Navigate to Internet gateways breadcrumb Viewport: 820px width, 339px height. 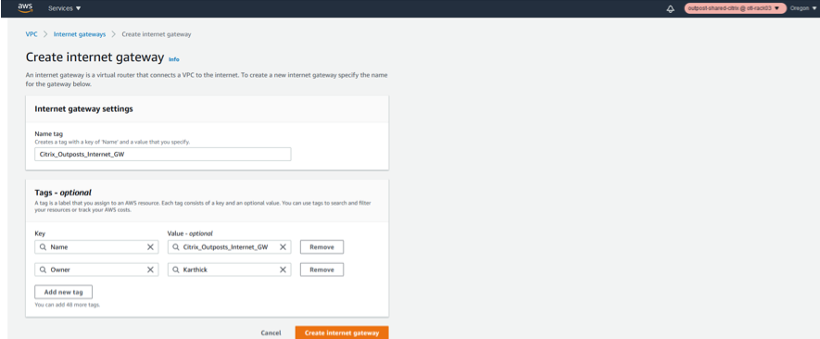[80, 34]
